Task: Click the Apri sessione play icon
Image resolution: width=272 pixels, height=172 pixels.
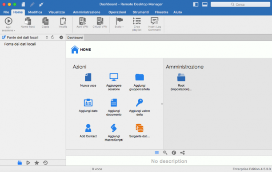Action: click(x=8, y=21)
